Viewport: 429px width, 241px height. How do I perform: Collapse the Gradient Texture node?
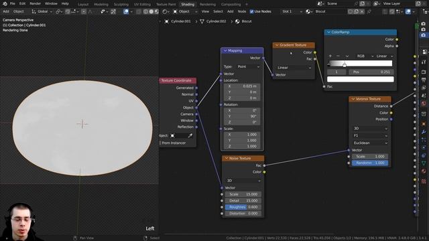pyautogui.click(x=277, y=45)
